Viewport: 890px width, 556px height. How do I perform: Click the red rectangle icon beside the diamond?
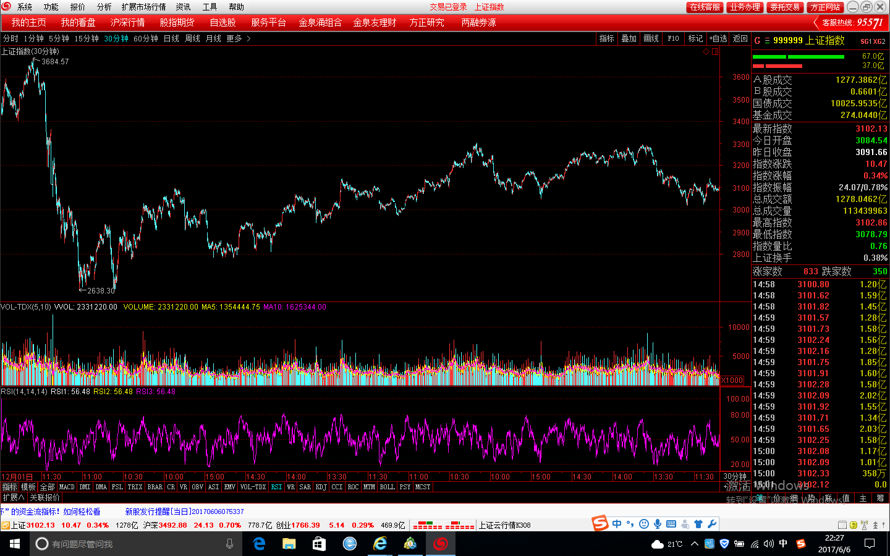tap(715, 52)
